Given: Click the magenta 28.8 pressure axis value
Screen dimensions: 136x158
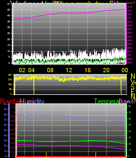Looking at the screenshot, I should (x=130, y=63).
